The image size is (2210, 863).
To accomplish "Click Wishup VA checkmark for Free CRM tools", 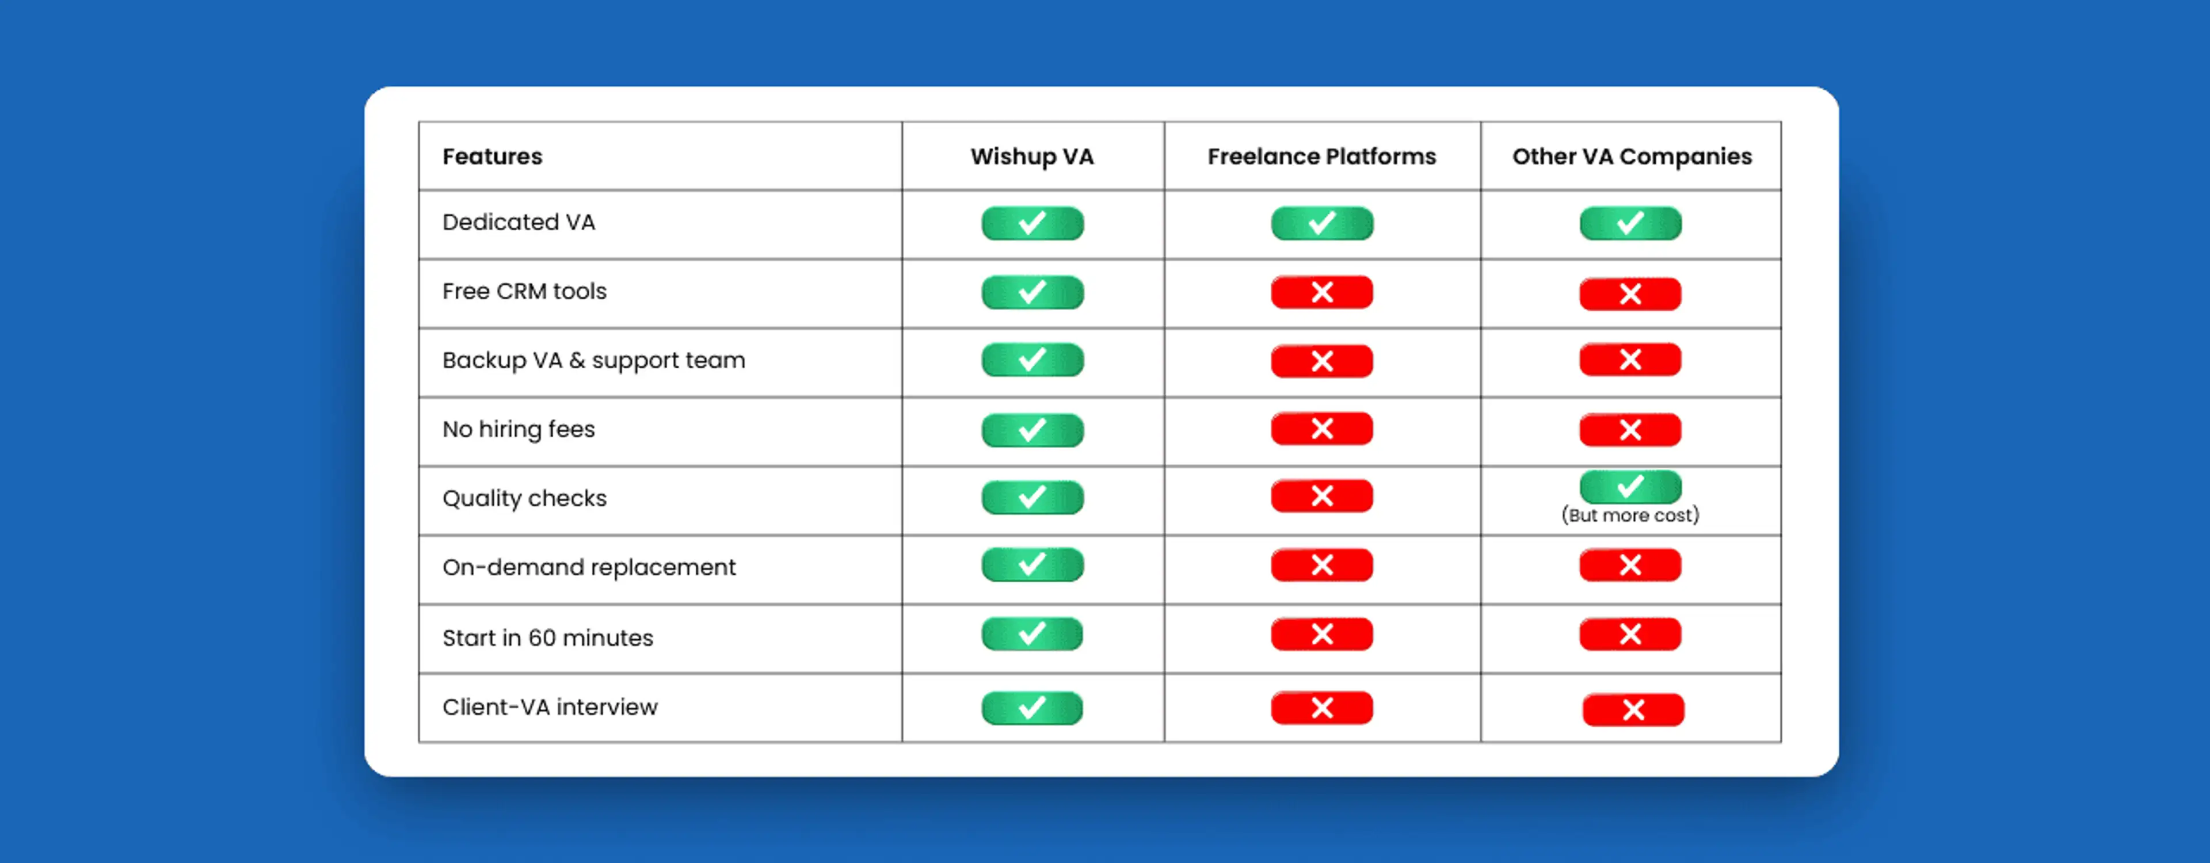I will click(x=1032, y=292).
